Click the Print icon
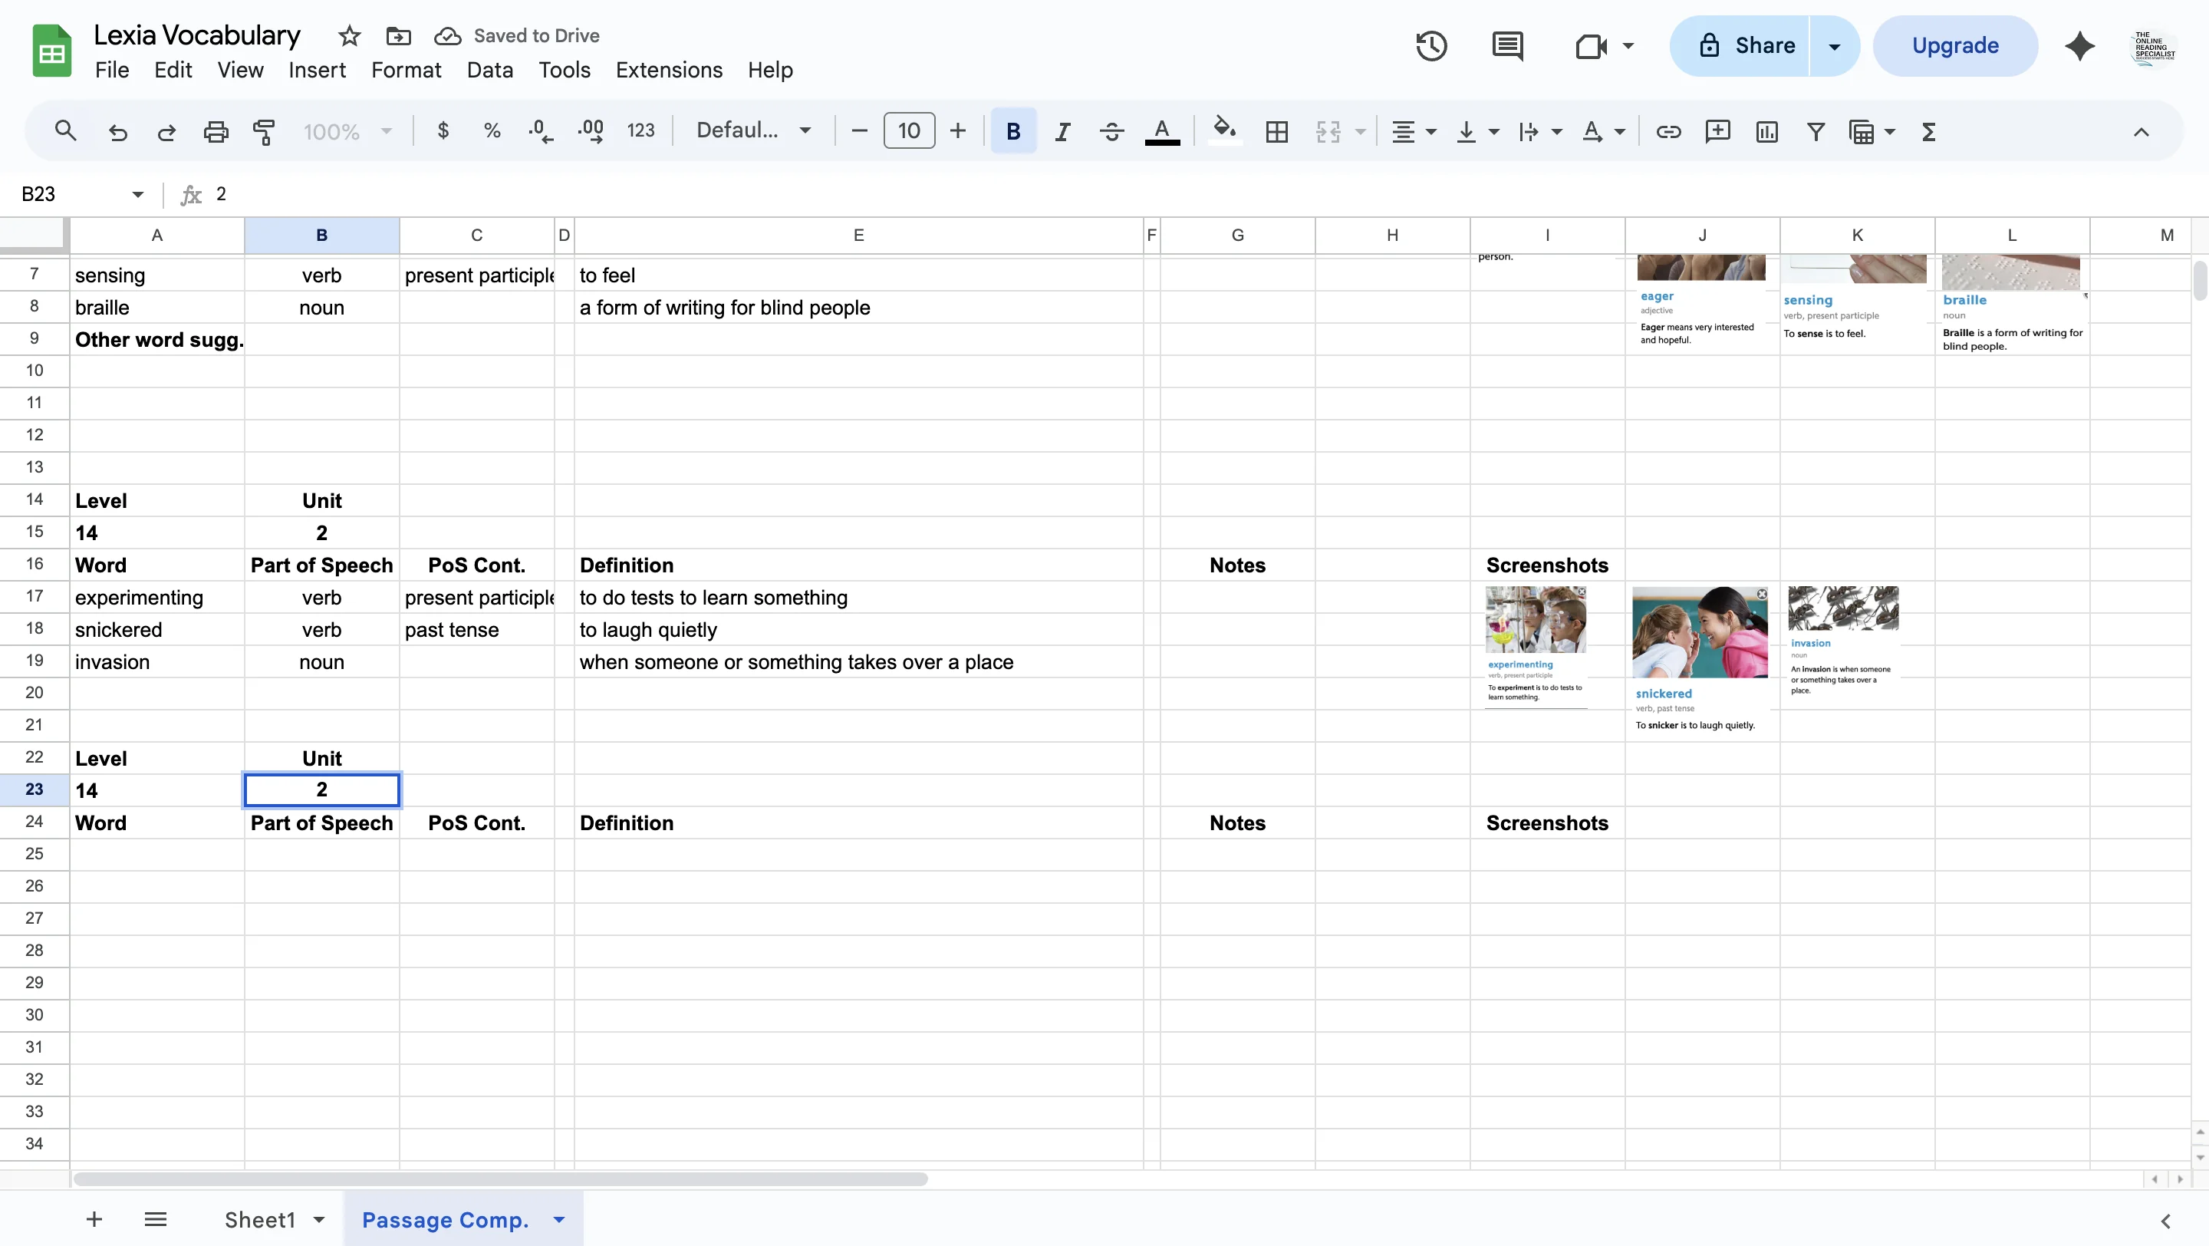Viewport: 2209px width, 1246px height. click(x=215, y=130)
